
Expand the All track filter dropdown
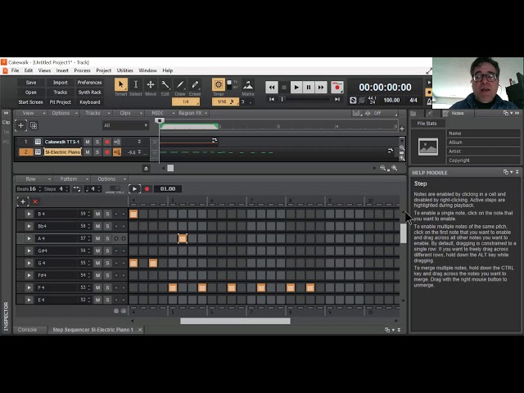click(x=125, y=125)
